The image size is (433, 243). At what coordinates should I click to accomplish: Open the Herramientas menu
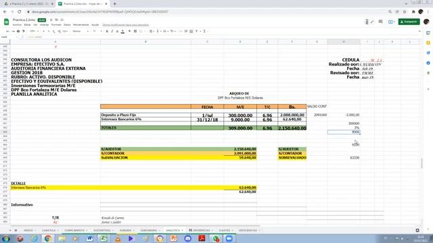(x=81, y=25)
